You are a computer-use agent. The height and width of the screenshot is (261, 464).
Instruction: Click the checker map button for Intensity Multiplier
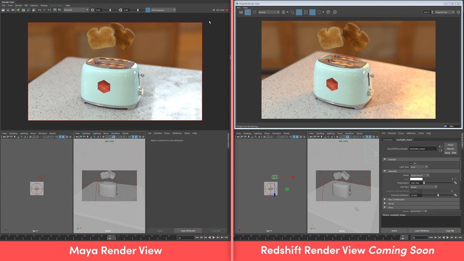coord(455,195)
